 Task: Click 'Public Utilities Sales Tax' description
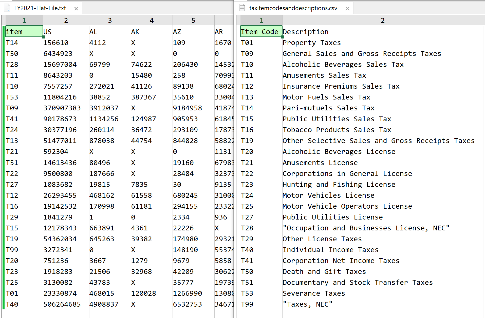337,119
